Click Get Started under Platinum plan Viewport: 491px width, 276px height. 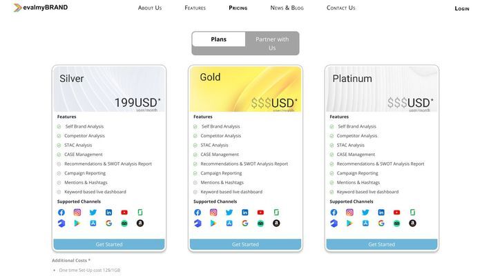coord(382,244)
